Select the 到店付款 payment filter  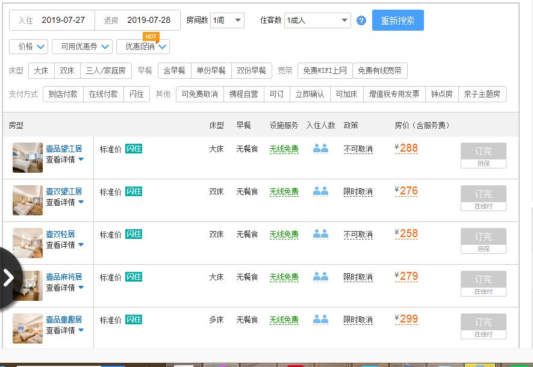click(63, 94)
